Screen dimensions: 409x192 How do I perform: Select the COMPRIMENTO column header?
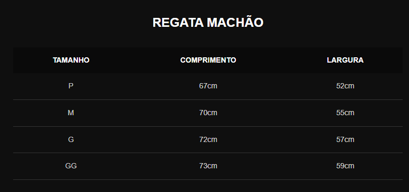pyautogui.click(x=208, y=60)
